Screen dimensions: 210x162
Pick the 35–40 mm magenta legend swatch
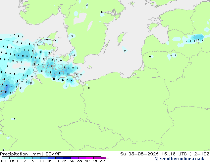(82, 158)
